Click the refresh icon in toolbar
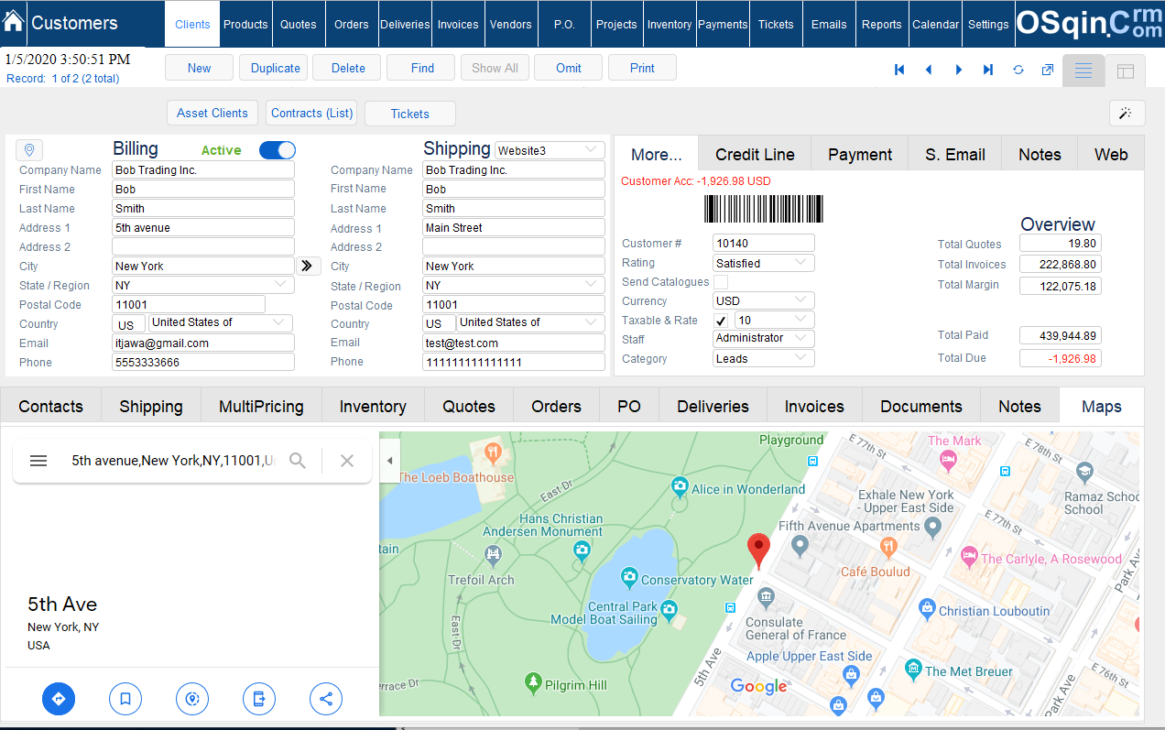 [x=1018, y=70]
